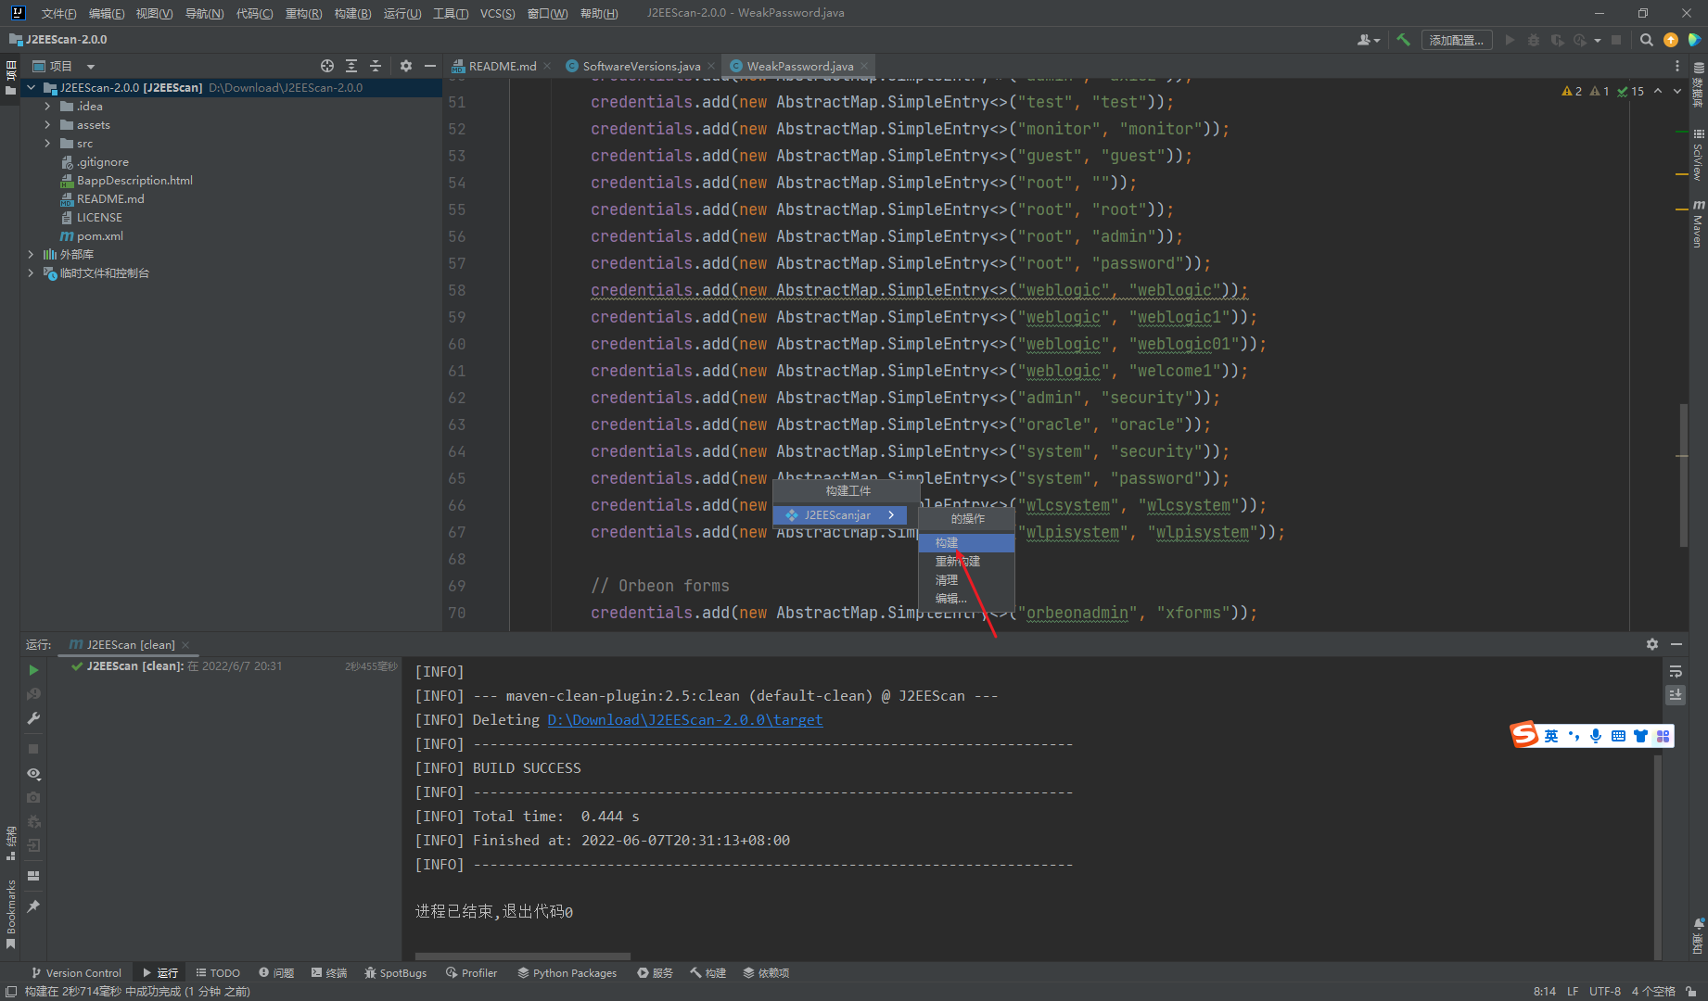Toggle the eye icon in run panel
The width and height of the screenshot is (1708, 1001).
tap(33, 773)
